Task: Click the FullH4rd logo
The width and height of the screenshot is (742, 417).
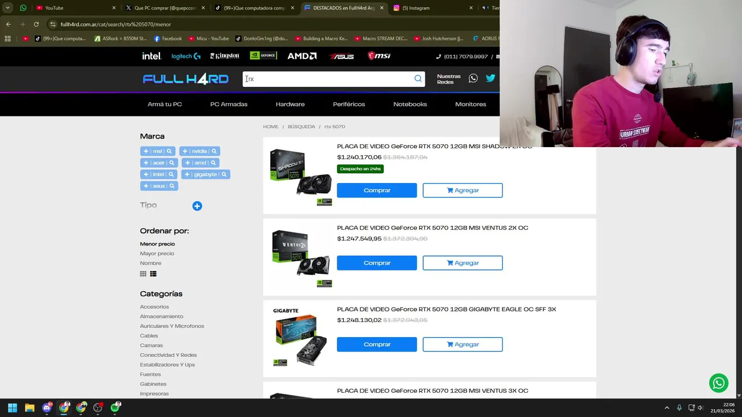Action: 185,79
